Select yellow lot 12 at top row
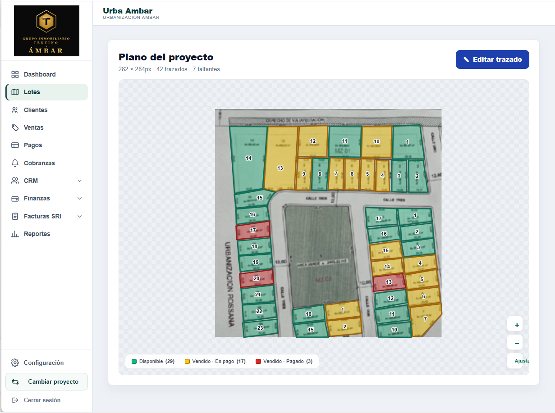This screenshot has width=555, height=413. pos(313,141)
